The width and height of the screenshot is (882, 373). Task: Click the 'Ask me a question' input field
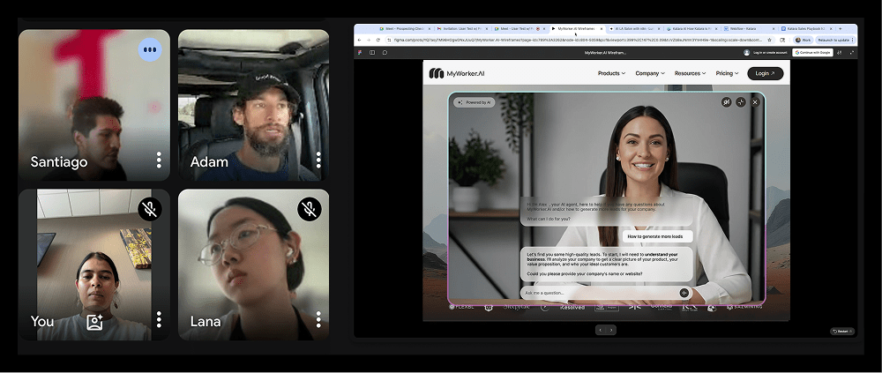click(x=595, y=293)
